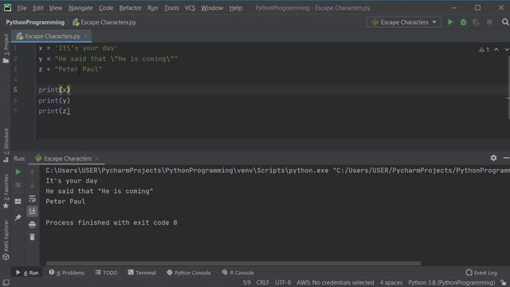Open the R Console tool window

pos(237,273)
